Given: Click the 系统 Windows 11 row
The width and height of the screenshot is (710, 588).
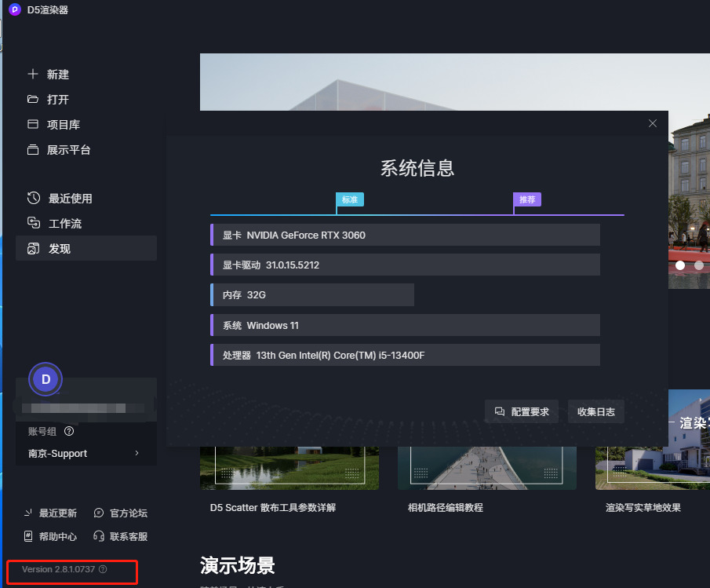Looking at the screenshot, I should tap(406, 325).
